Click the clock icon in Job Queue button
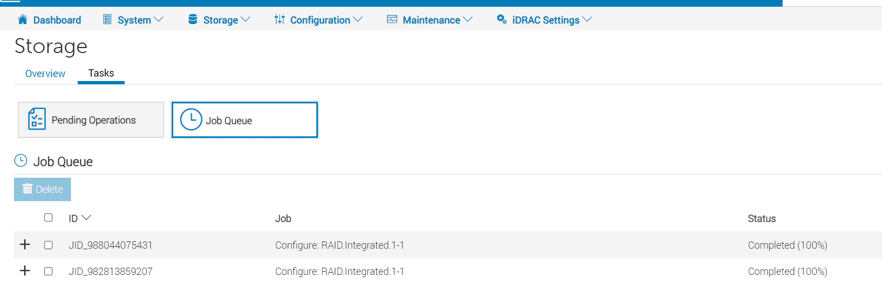Screen dimensions: 882x304 191,120
